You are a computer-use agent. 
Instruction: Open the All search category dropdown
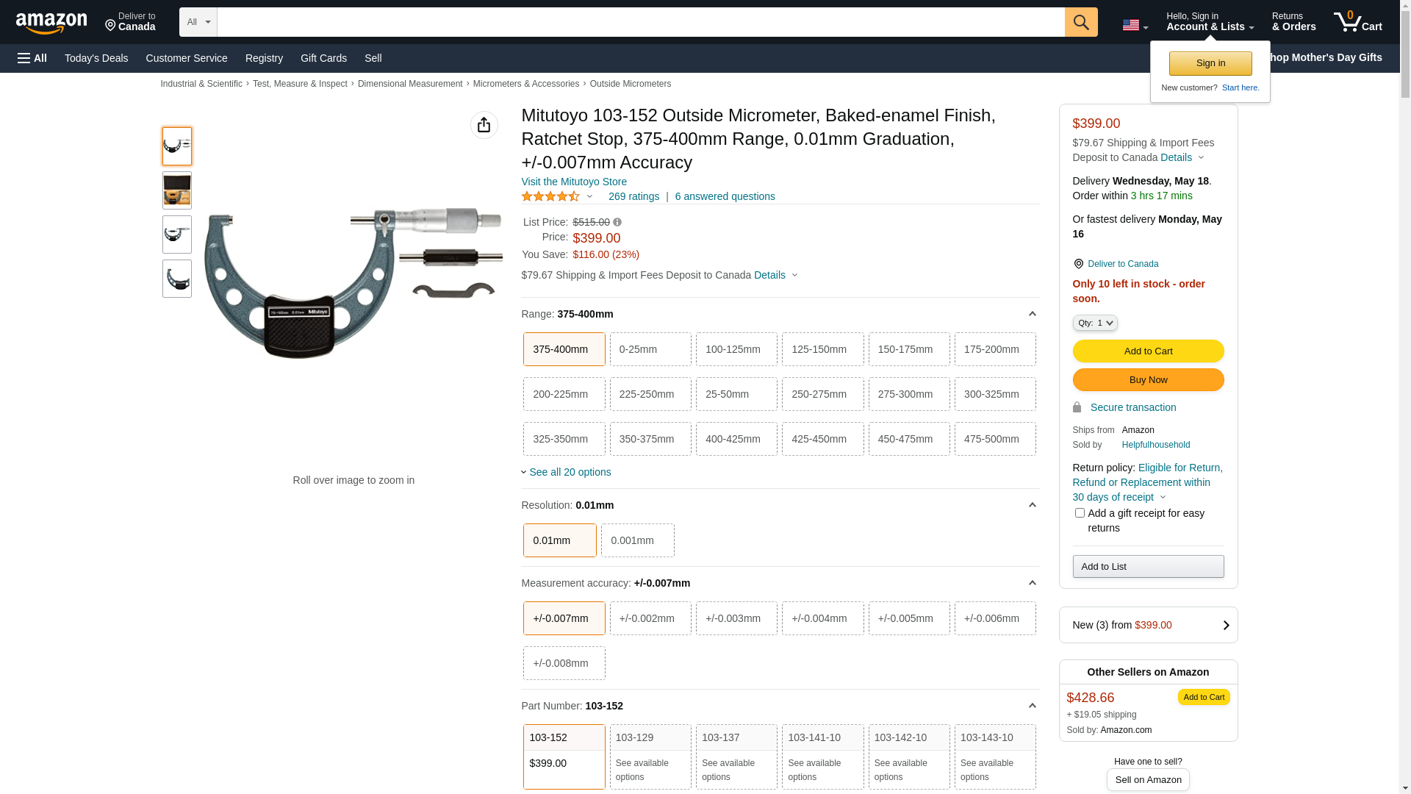[198, 22]
